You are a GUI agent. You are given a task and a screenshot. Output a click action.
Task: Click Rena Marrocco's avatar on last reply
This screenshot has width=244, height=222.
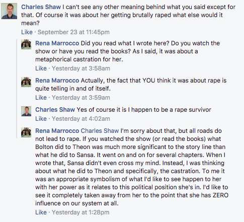tap(26, 132)
